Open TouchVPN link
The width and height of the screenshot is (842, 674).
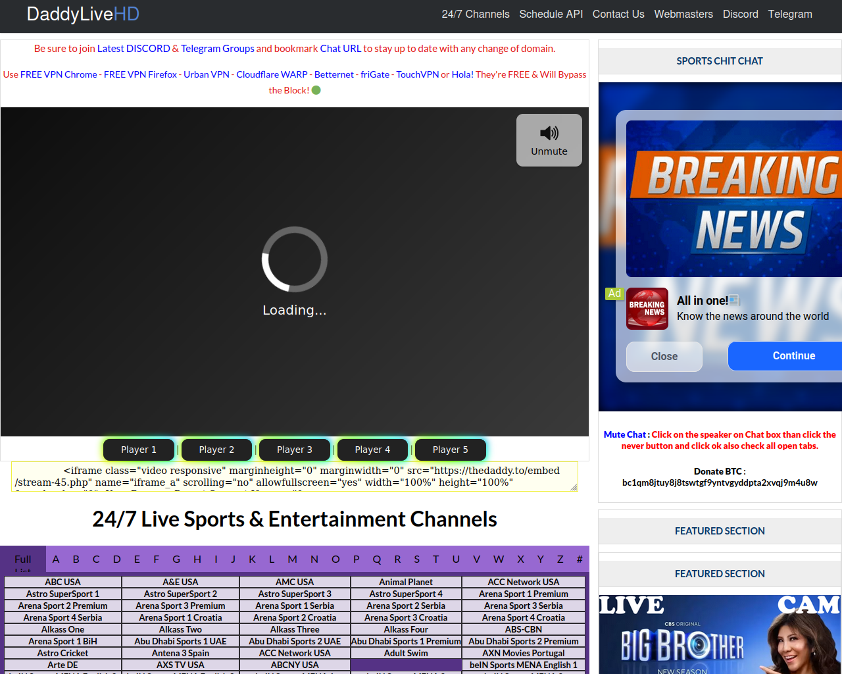pos(418,74)
